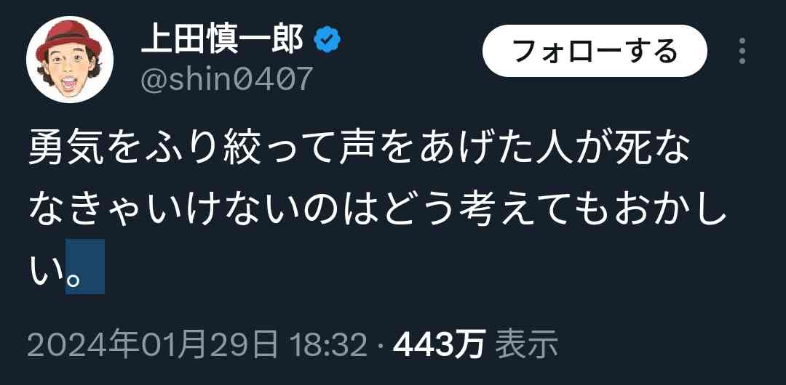
Task: Click the blue verified badge
Action: [x=327, y=39]
